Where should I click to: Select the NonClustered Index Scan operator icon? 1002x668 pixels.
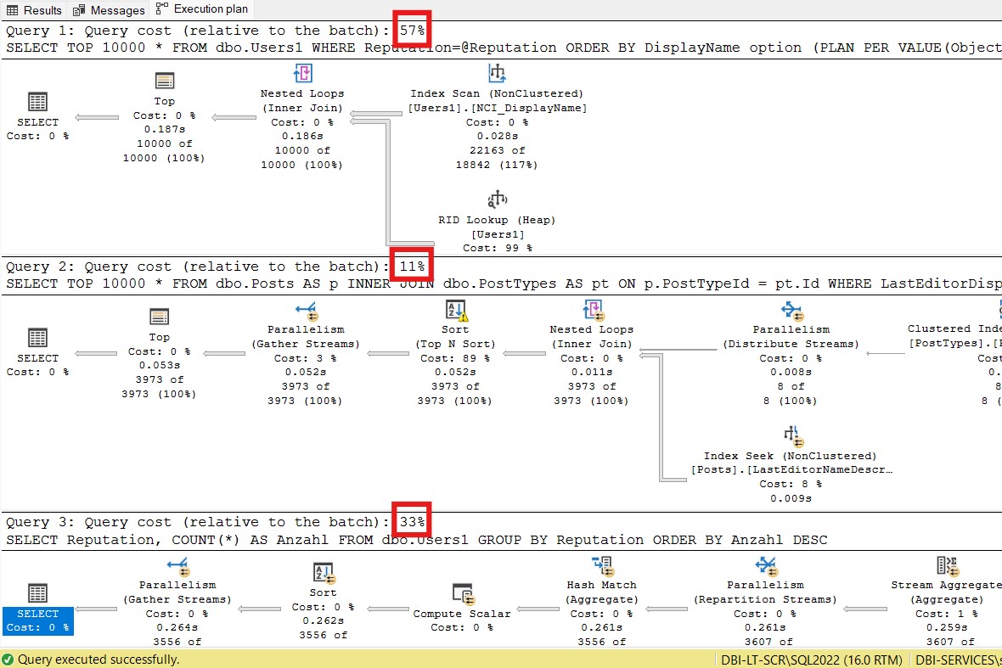coord(497,73)
